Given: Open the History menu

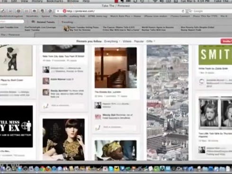Looking at the screenshot, I should coord(37,1).
